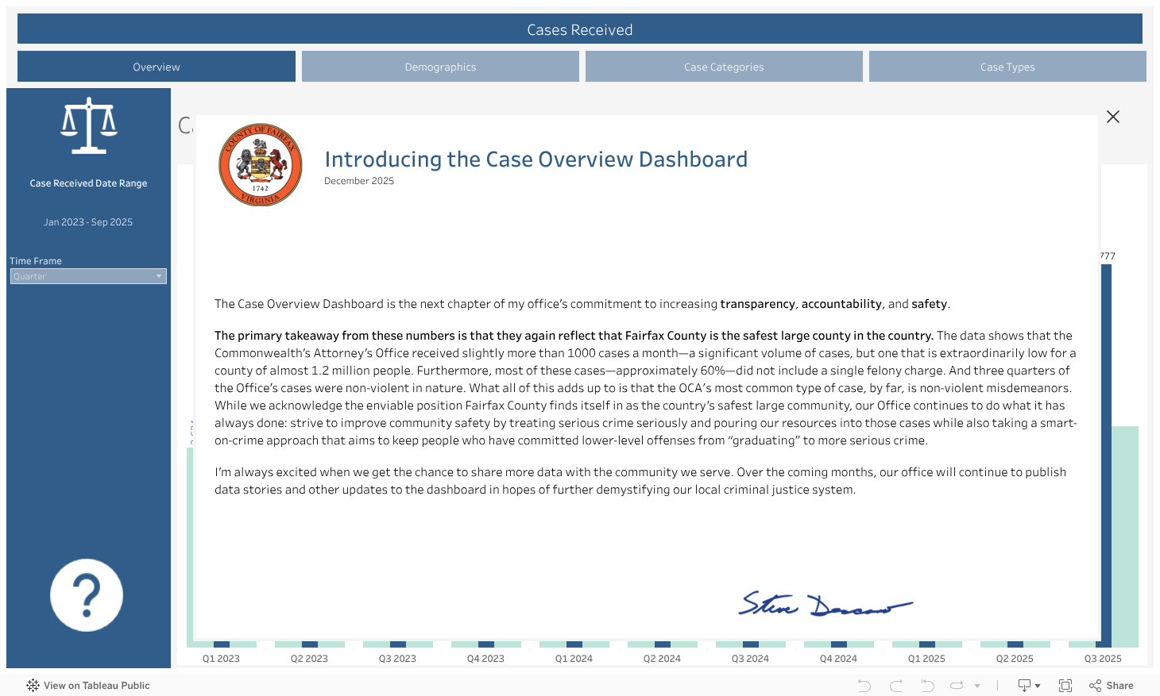Click the refresh/forward toolbar icon
The width and height of the screenshot is (1160, 696).
click(957, 686)
